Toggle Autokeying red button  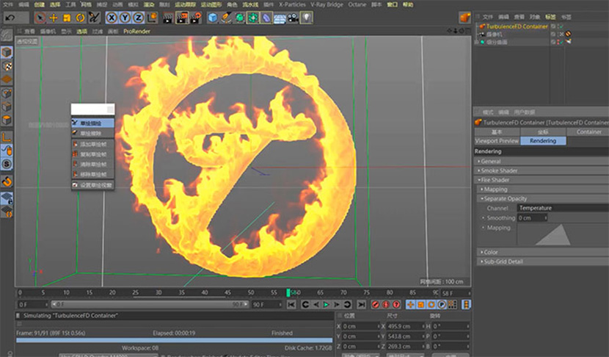386,305
